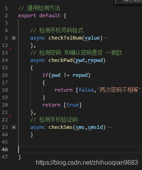This screenshot has height=170, width=142.
Task: Click the red gutter marker near line 22
Action: (x=11, y=116)
